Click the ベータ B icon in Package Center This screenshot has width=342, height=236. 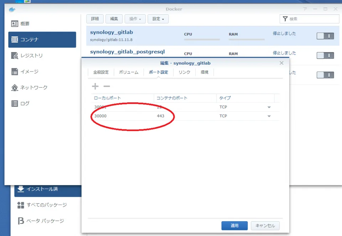21,221
